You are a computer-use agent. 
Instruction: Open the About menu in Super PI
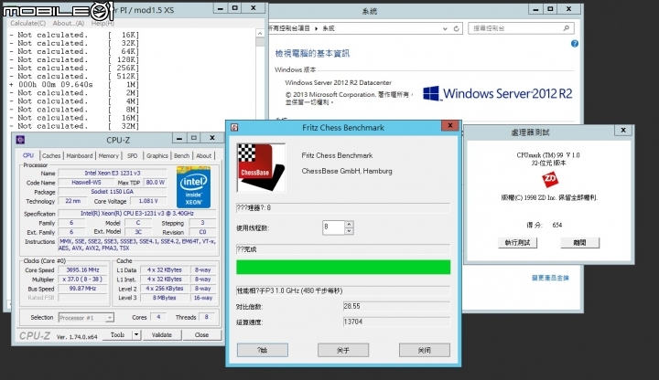[69, 23]
